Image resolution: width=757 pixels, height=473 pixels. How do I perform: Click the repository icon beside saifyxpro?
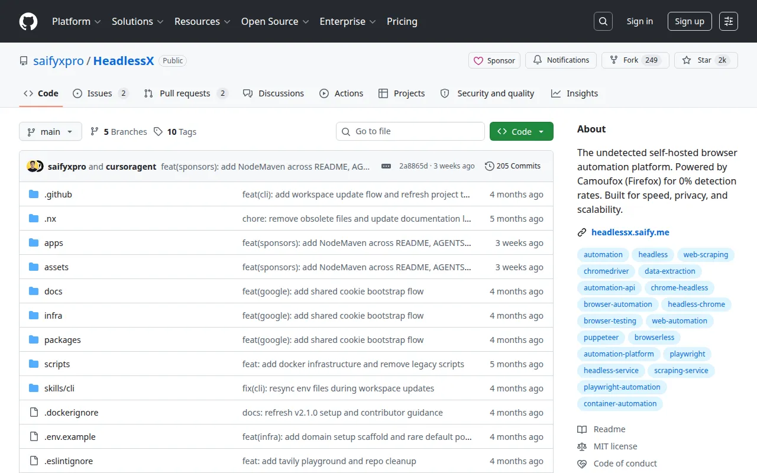coord(24,61)
